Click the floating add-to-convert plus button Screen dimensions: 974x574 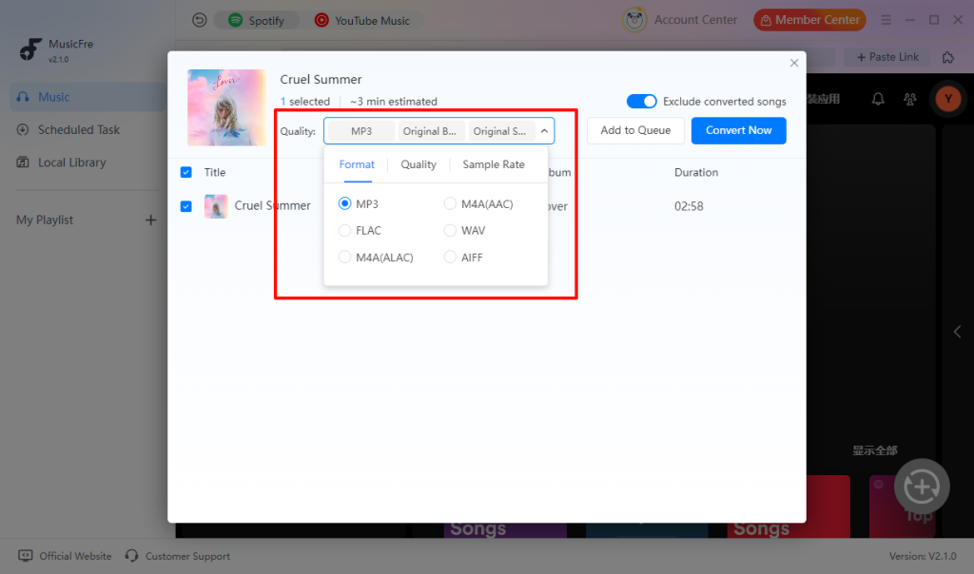tap(922, 487)
